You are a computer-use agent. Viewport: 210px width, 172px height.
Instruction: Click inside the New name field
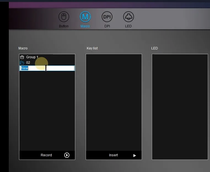[47, 68]
